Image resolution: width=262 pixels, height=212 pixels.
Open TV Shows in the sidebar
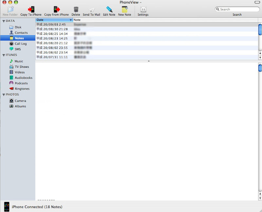coord(19,67)
